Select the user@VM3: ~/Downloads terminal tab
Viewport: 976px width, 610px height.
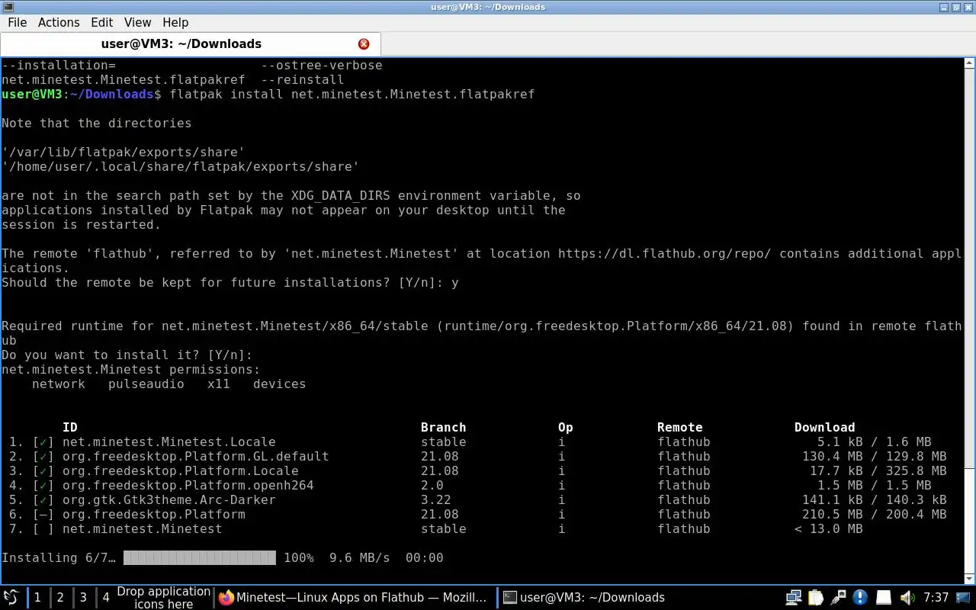(181, 43)
